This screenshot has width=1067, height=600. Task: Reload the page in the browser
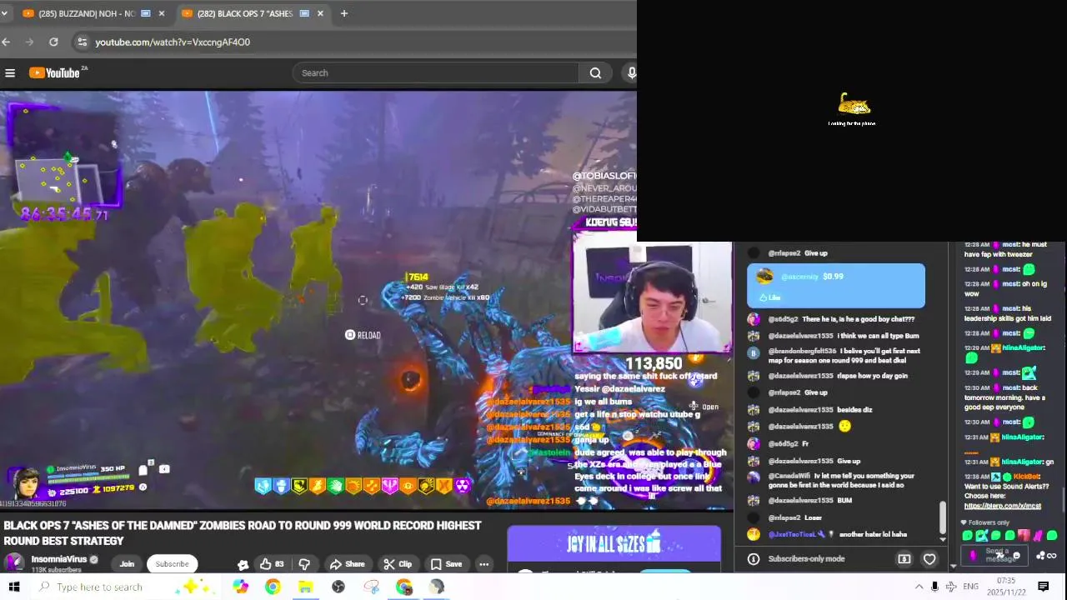[x=53, y=42]
